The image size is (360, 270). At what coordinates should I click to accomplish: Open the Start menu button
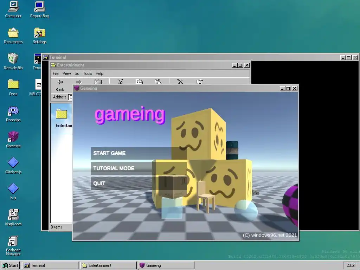point(11,265)
